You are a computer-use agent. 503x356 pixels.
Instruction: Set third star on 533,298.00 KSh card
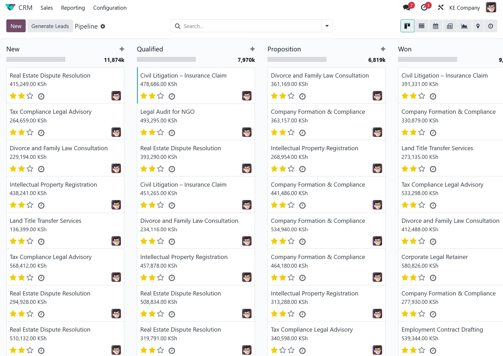tap(422, 205)
